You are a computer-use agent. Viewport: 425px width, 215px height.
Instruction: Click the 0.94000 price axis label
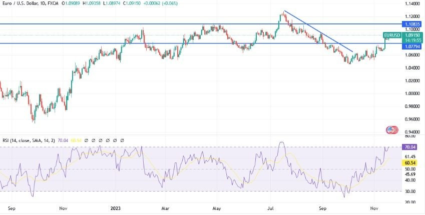pos(412,132)
